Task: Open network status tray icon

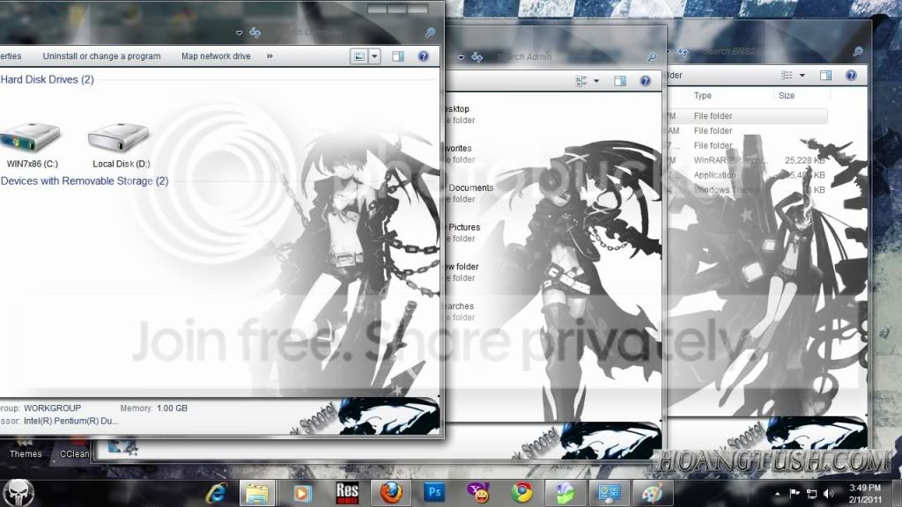Action: click(x=811, y=493)
